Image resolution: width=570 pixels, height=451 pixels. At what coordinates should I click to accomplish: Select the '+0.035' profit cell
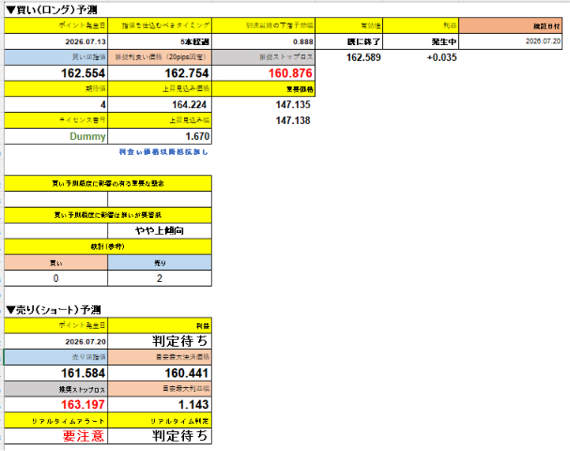tap(441, 57)
